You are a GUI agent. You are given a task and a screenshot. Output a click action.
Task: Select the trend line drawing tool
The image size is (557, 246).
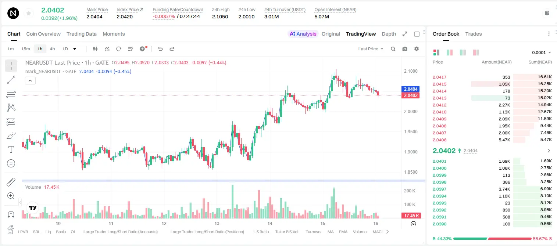coord(11,80)
